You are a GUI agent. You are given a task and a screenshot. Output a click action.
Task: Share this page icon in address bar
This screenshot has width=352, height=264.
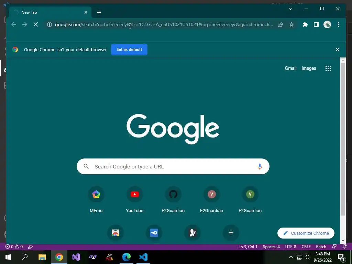280,24
